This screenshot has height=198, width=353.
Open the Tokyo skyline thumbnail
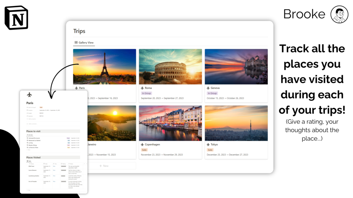tap(236, 123)
